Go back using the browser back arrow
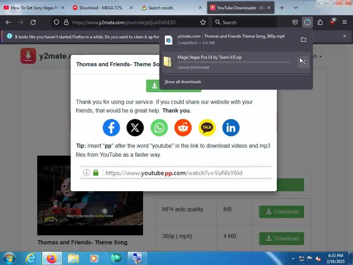 [8, 22]
